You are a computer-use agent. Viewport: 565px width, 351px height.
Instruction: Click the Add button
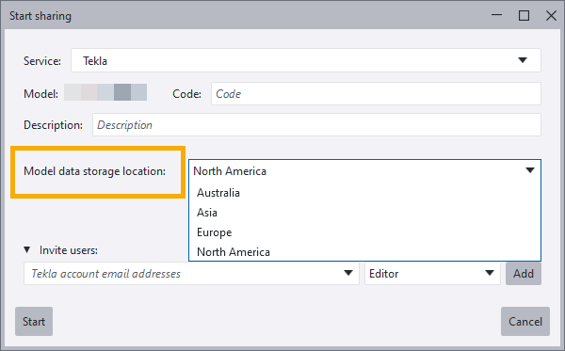point(524,274)
